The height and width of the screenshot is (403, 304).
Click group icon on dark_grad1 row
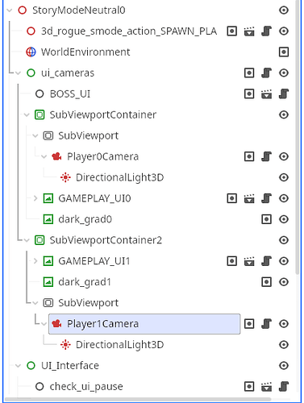[x=266, y=282]
